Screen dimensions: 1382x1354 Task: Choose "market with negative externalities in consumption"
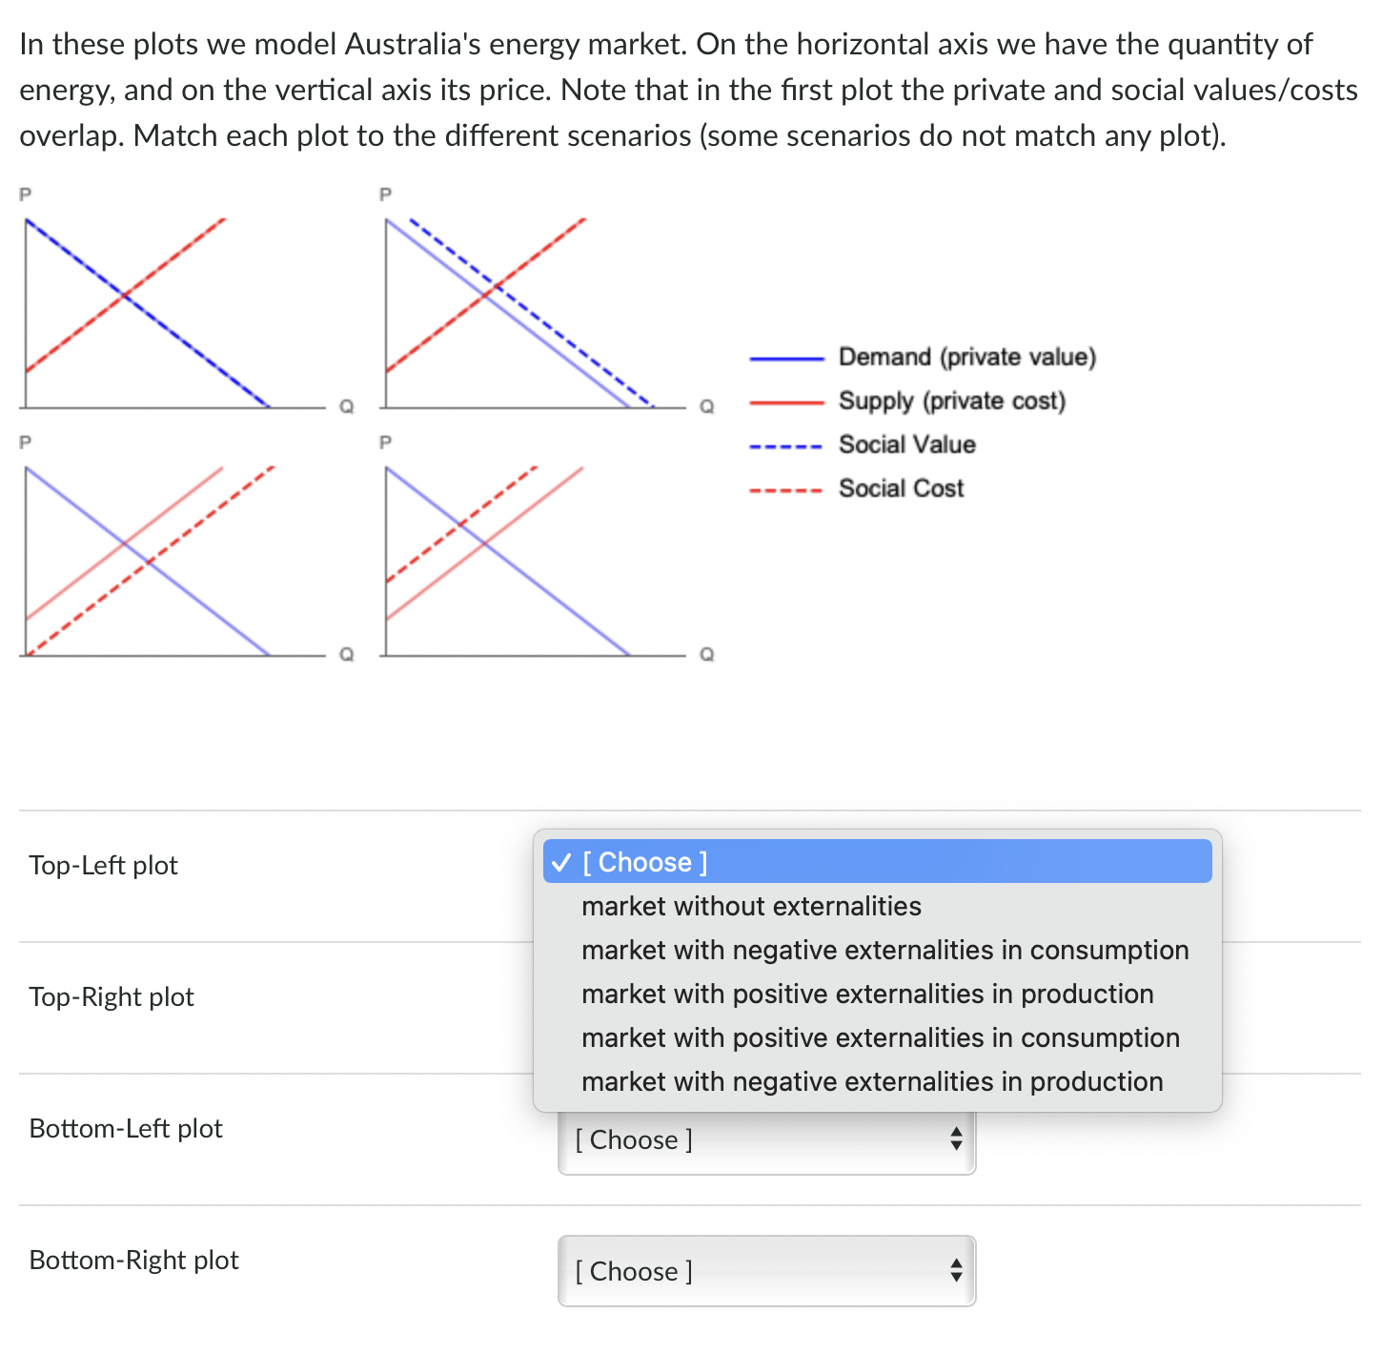point(884,950)
